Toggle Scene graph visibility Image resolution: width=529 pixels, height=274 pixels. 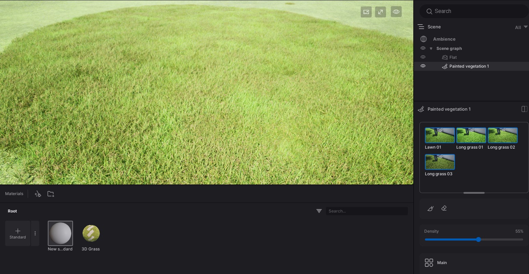click(423, 48)
